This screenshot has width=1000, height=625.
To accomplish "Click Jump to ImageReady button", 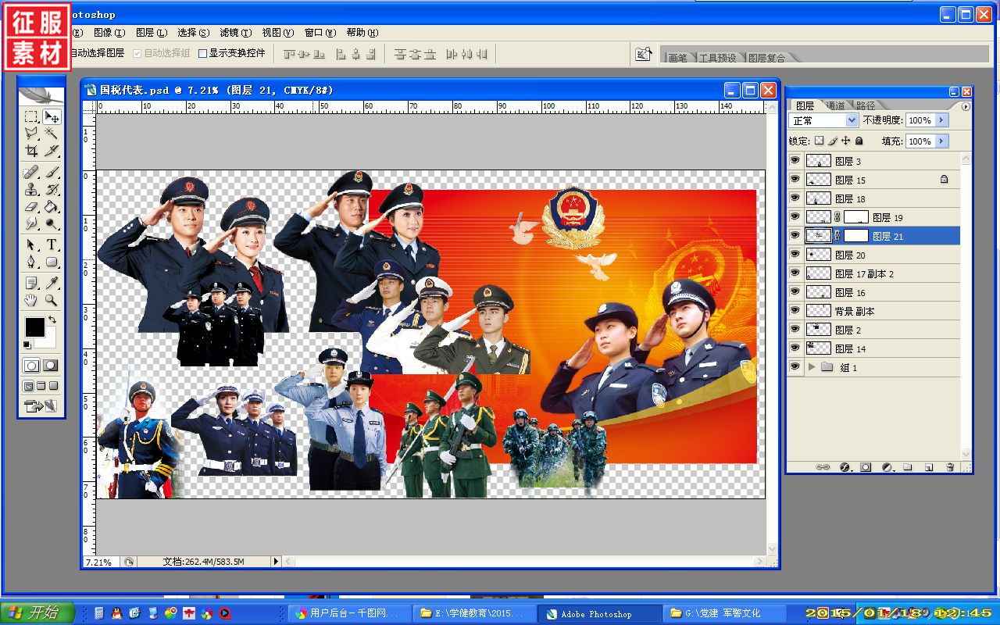I will (41, 405).
